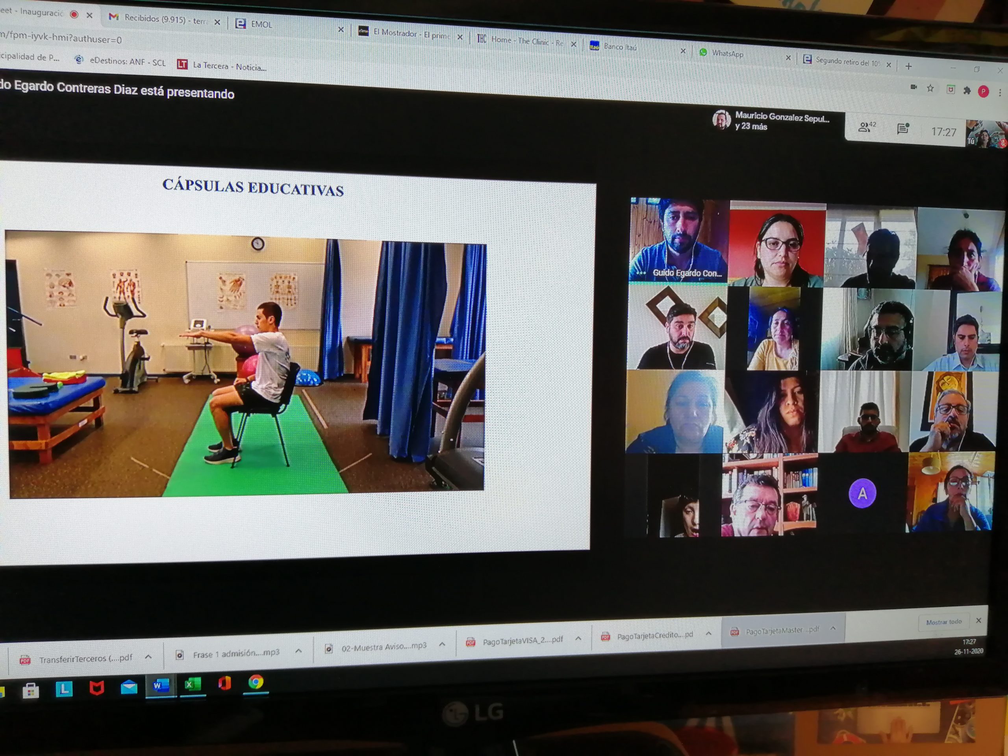
Task: Open the TransferirTerceros pdf download
Action: click(x=76, y=659)
